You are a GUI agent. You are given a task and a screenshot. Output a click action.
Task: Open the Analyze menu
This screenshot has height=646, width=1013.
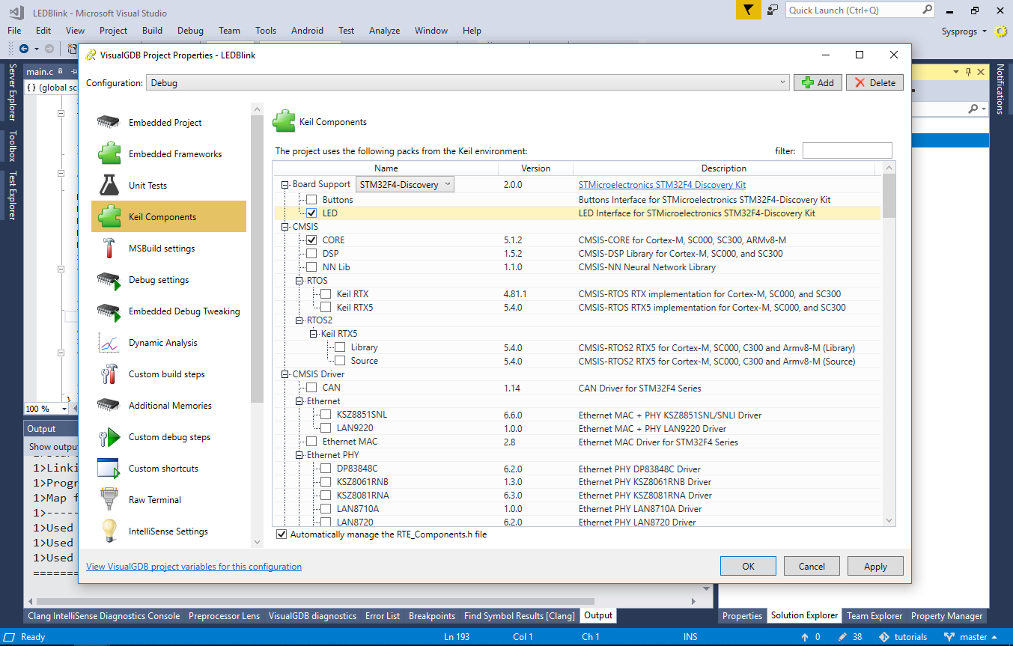384,31
